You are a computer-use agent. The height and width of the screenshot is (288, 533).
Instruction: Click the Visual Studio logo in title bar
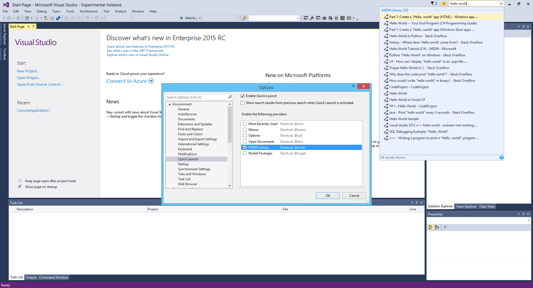pos(6,5)
